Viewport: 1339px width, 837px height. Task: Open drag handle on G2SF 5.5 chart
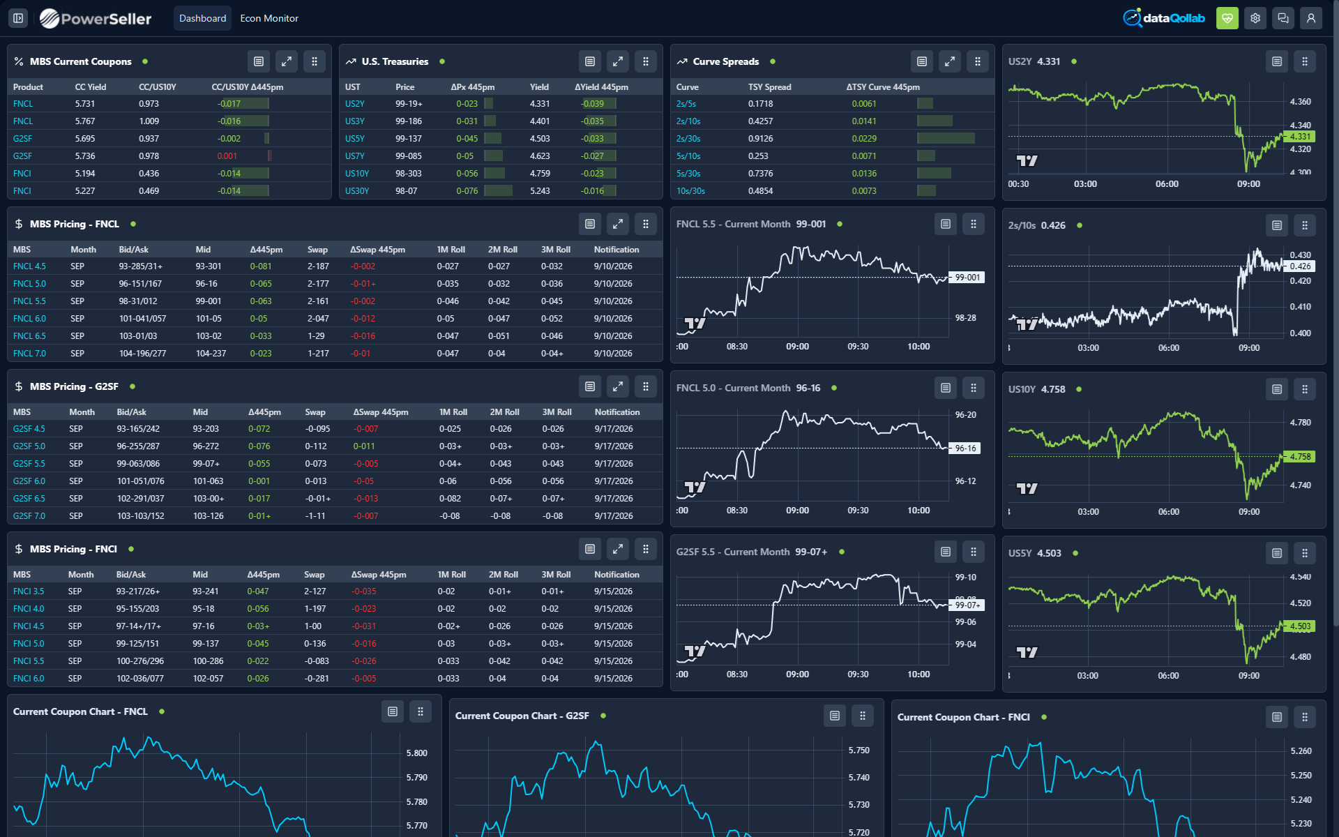pos(974,552)
